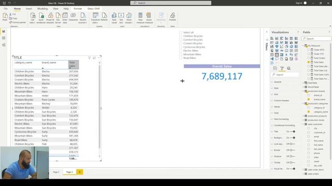Check the Select all slicer box

point(181,33)
